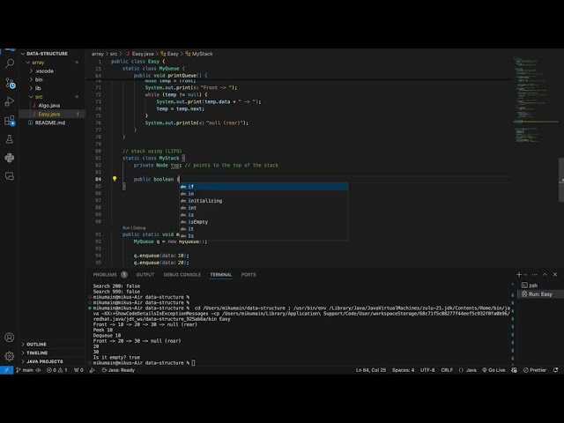Maximize the panel using the up chevron
This screenshot has width=564, height=423.
[545, 274]
